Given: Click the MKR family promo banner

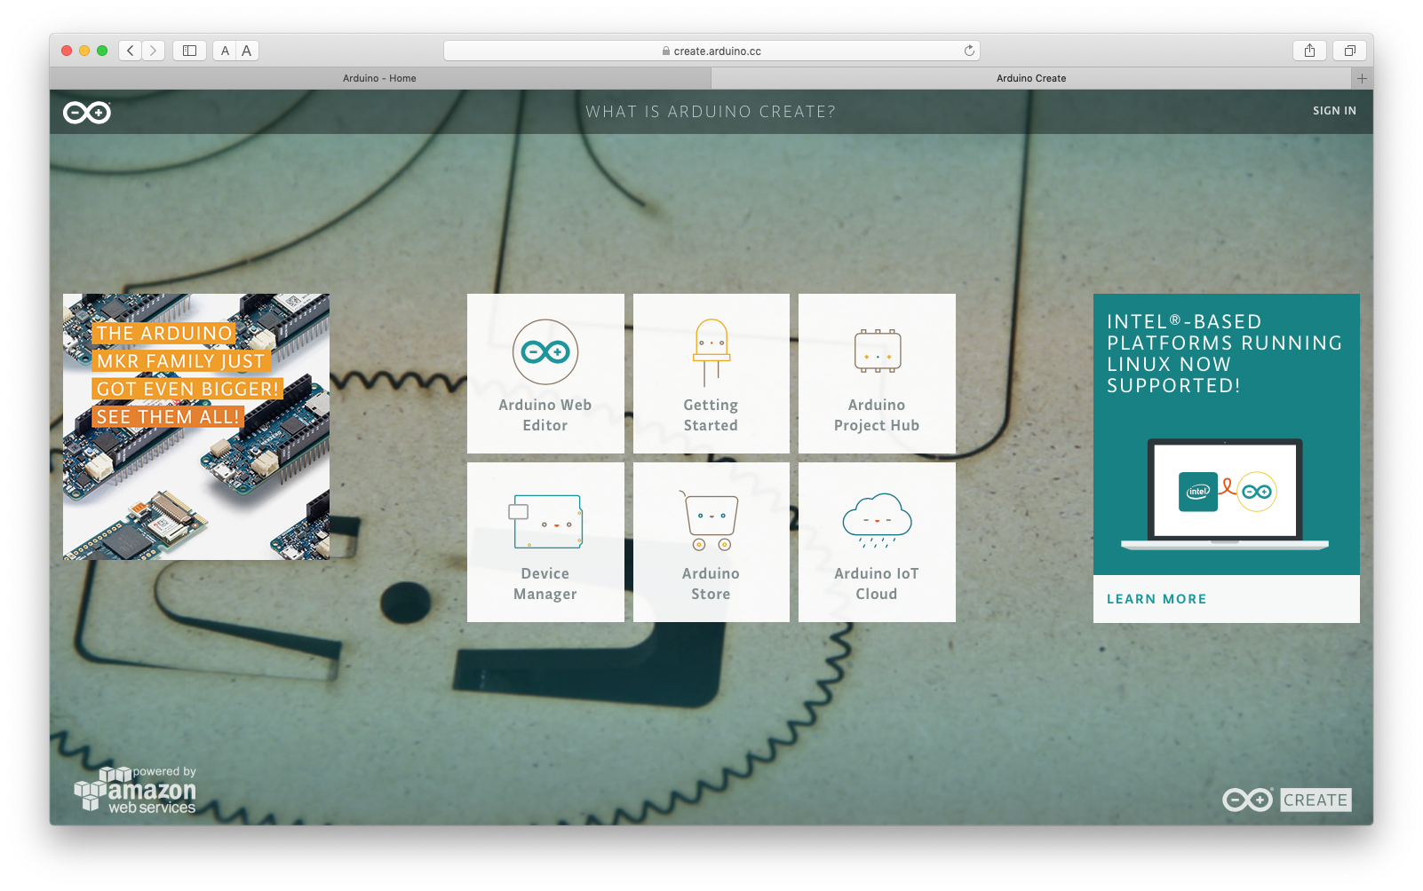Looking at the screenshot, I should click(x=196, y=427).
